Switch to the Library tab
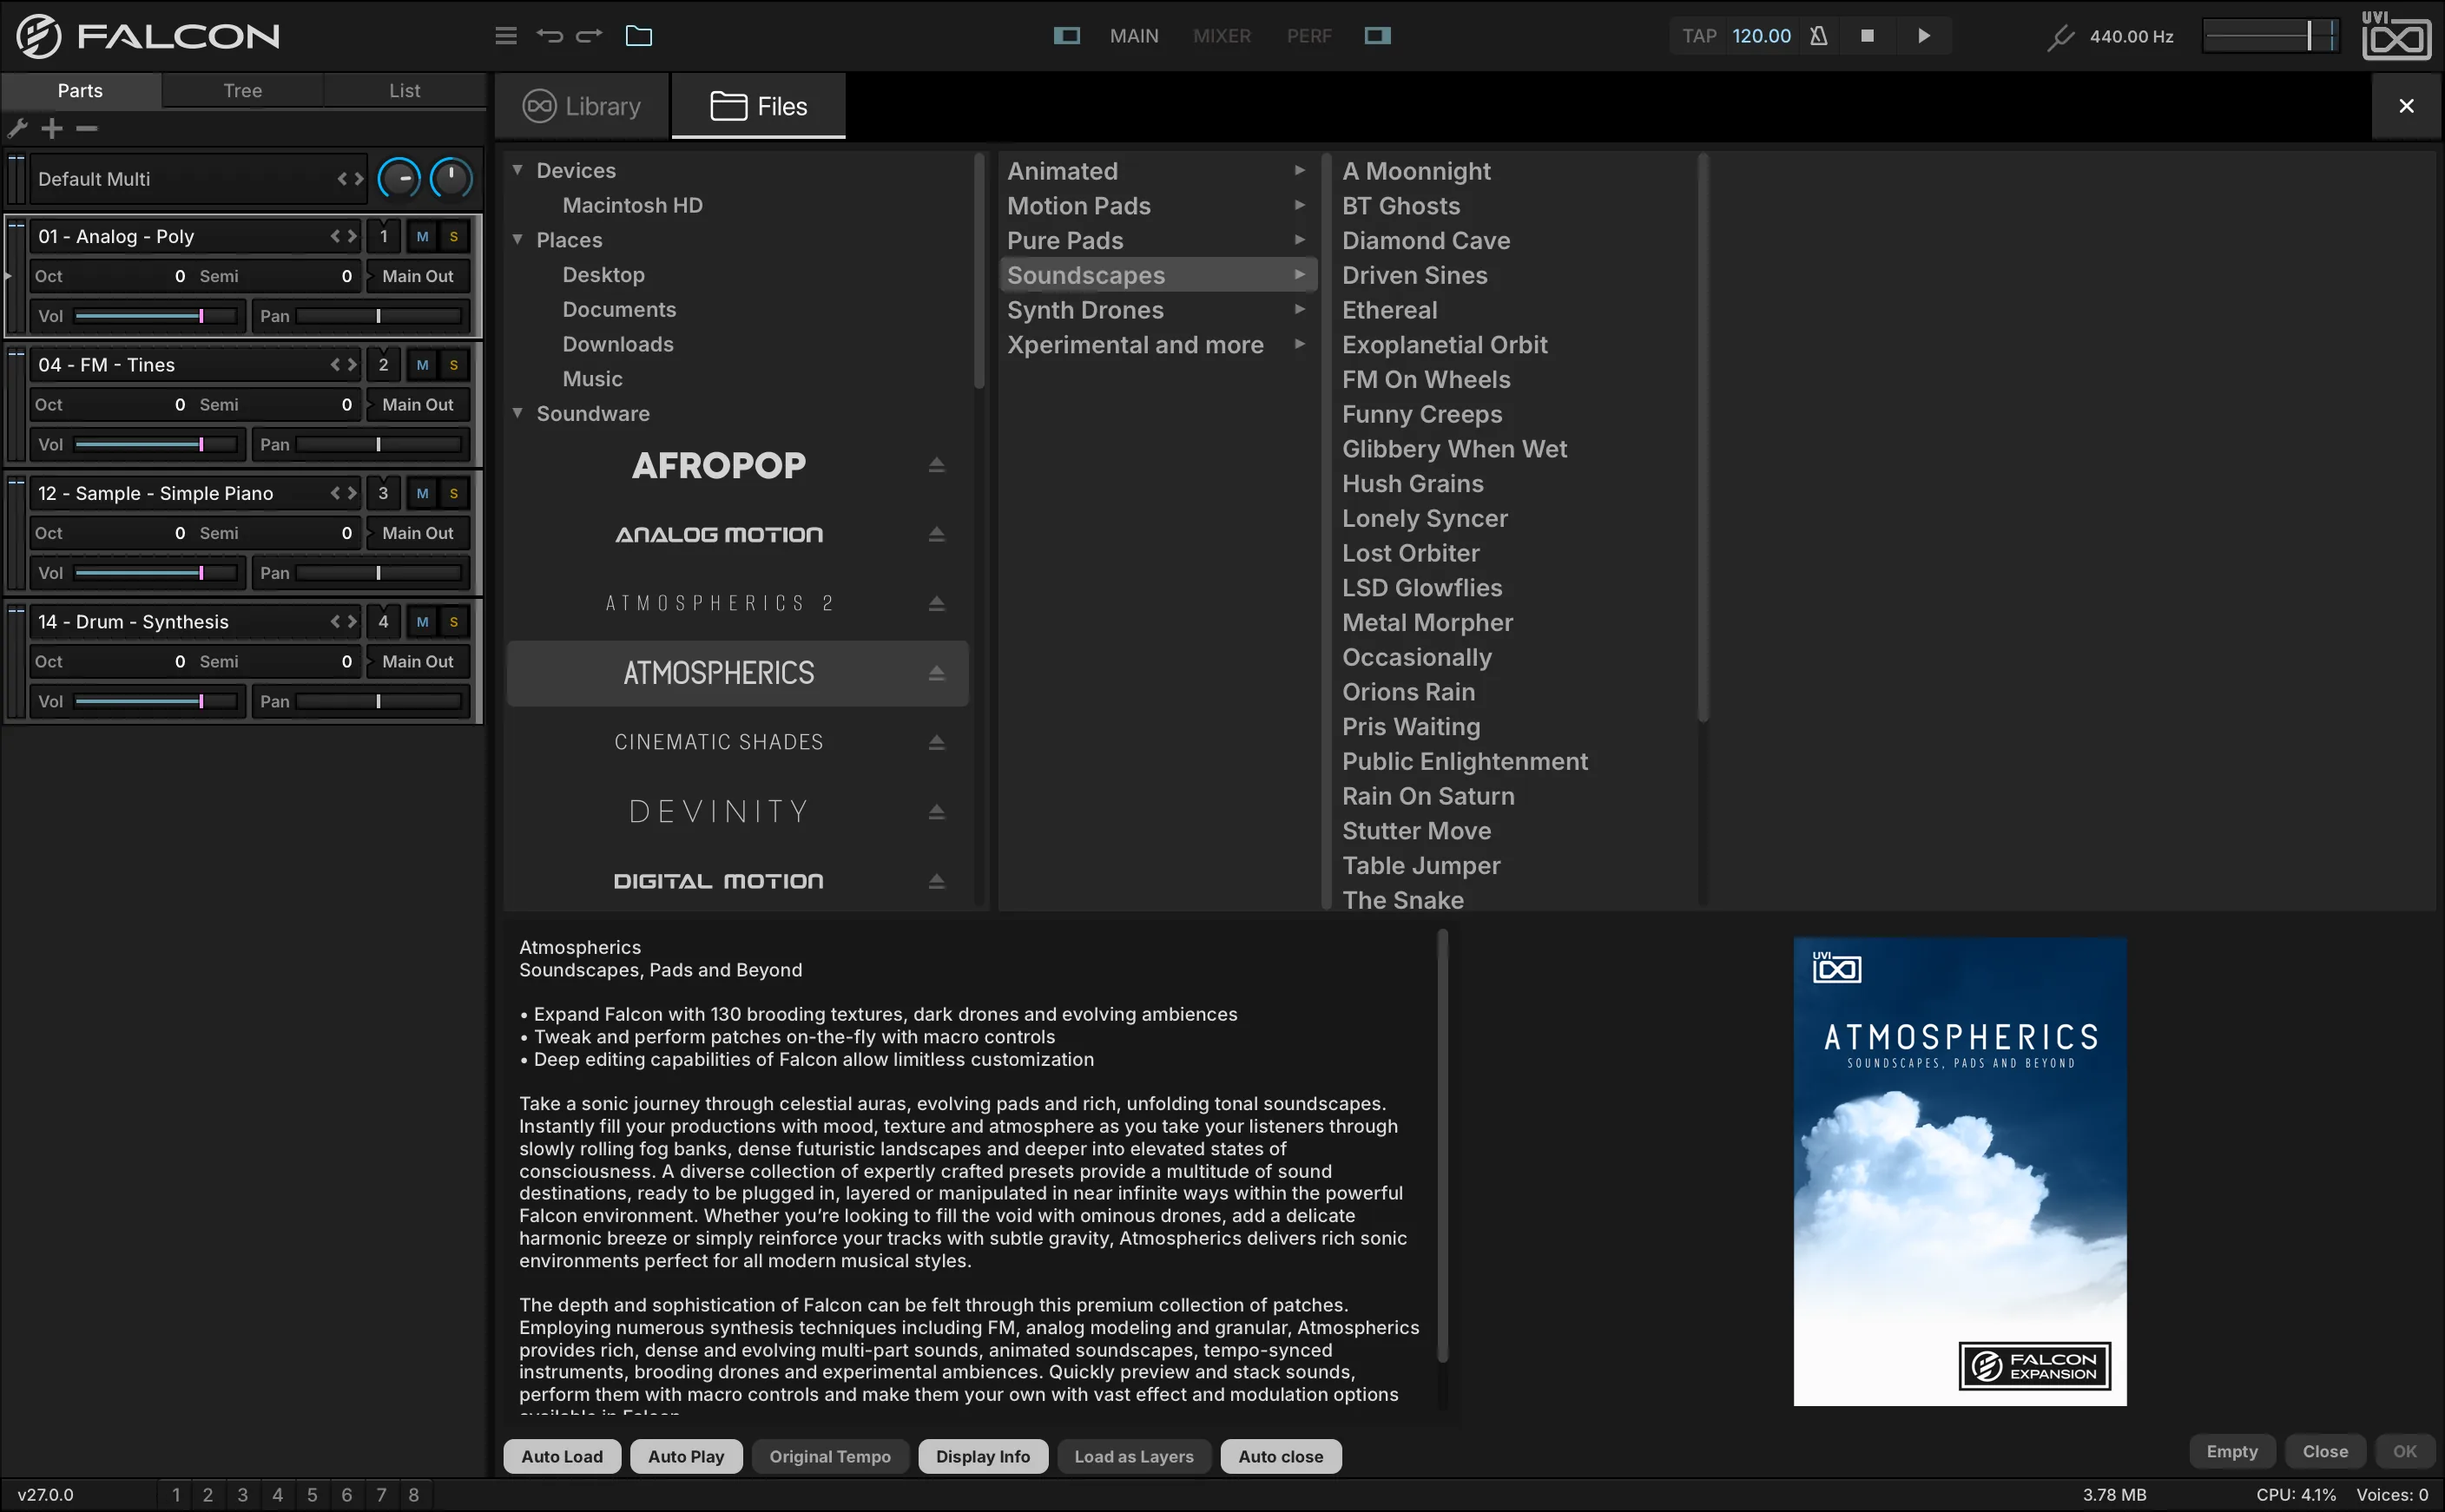Screen dimensions: 2445x1512 [582, 106]
